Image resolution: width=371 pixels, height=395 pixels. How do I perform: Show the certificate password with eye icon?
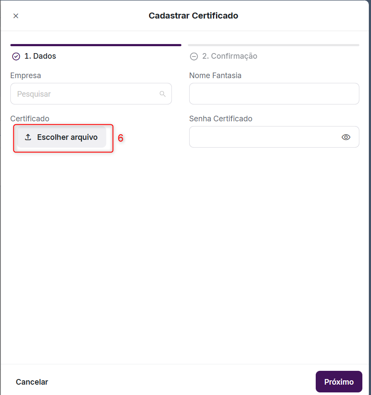(346, 137)
